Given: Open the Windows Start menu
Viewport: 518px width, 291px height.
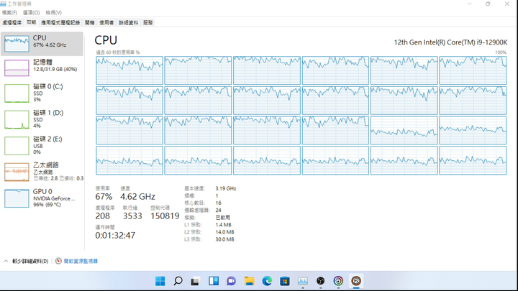Looking at the screenshot, I should (x=160, y=281).
